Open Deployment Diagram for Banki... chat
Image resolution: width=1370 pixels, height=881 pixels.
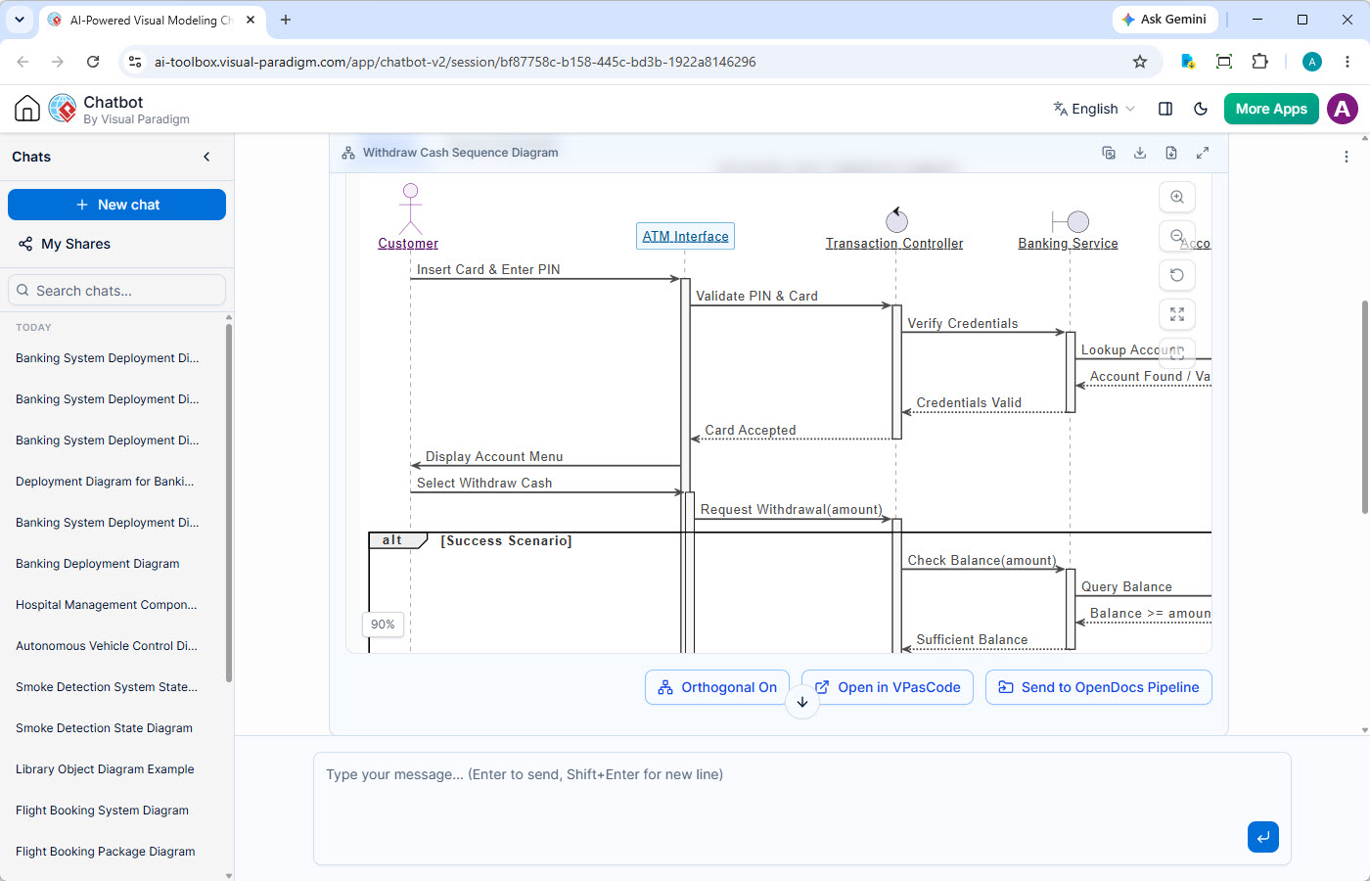click(x=105, y=482)
